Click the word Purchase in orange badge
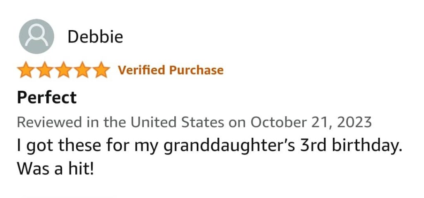424x198 pixels. click(x=196, y=70)
